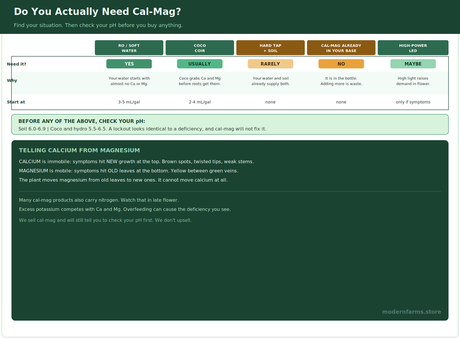Screen dimensions: 460x339
Task: Click the 'Start at' row label
Action: click(16, 102)
